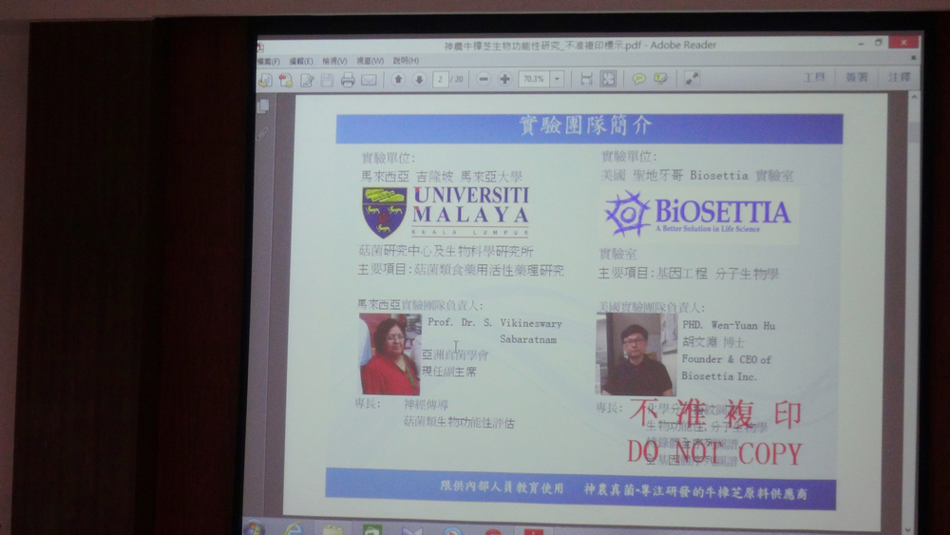Click the page number field showing 2
950x535 pixels.
441,80
